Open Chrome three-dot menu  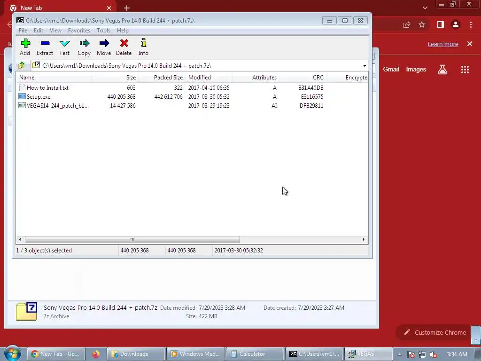[x=471, y=24]
